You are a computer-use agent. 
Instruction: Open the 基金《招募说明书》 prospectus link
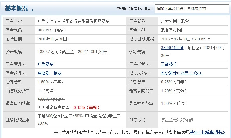[208, 132]
